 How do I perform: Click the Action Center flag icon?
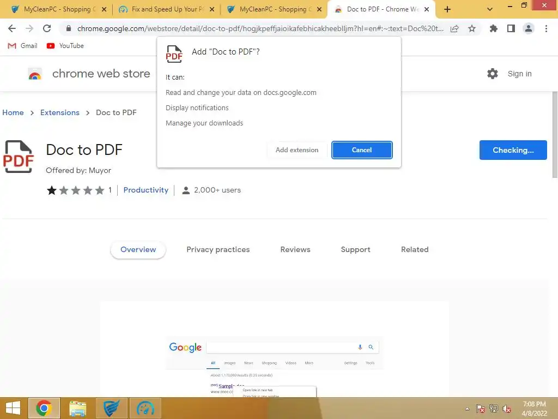[480, 409]
